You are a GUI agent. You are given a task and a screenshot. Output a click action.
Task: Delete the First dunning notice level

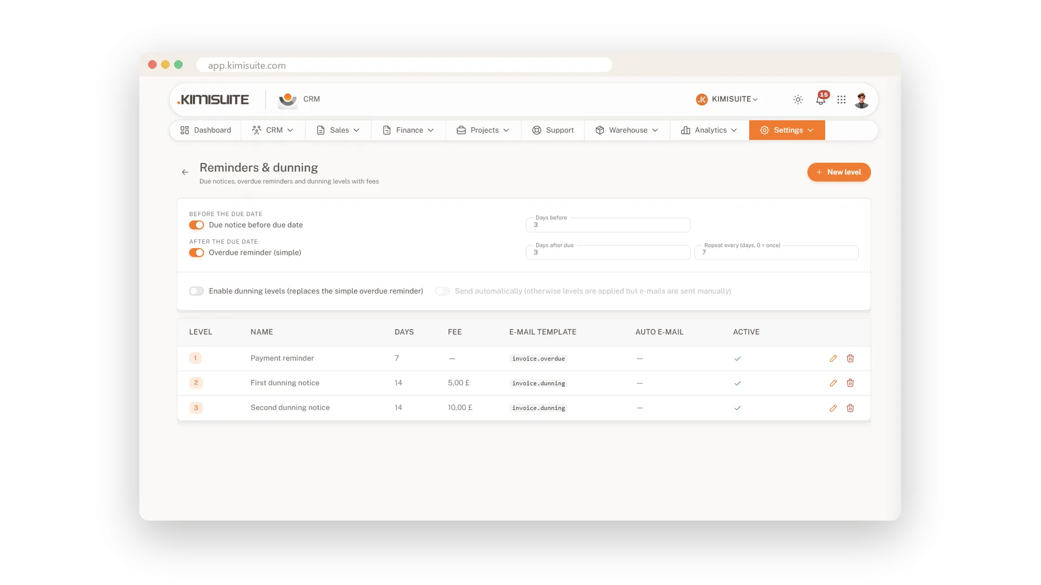click(850, 383)
